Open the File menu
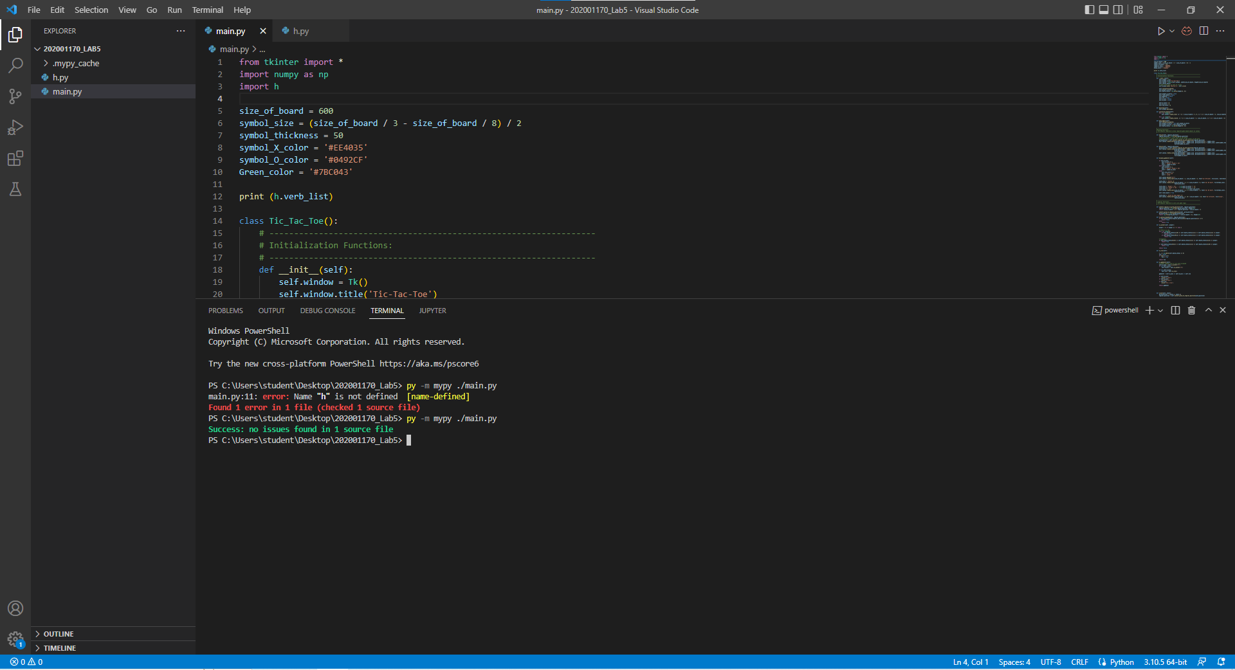The height and width of the screenshot is (670, 1235). click(x=34, y=10)
